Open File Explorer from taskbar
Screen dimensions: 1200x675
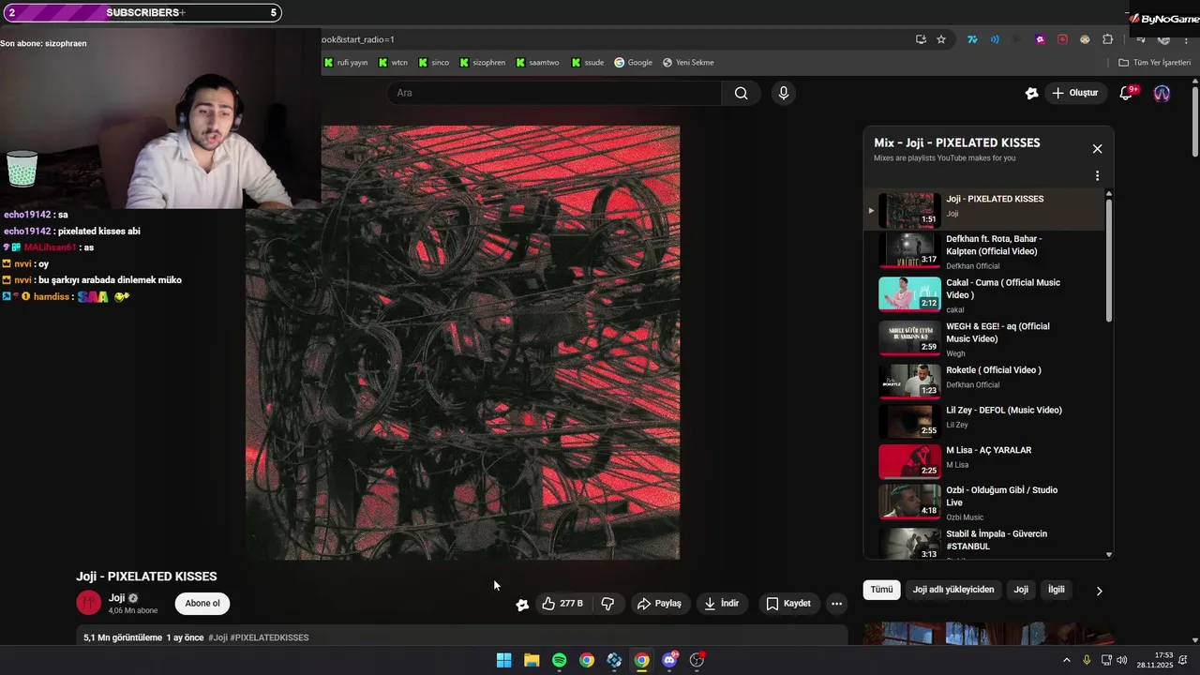[x=532, y=660]
